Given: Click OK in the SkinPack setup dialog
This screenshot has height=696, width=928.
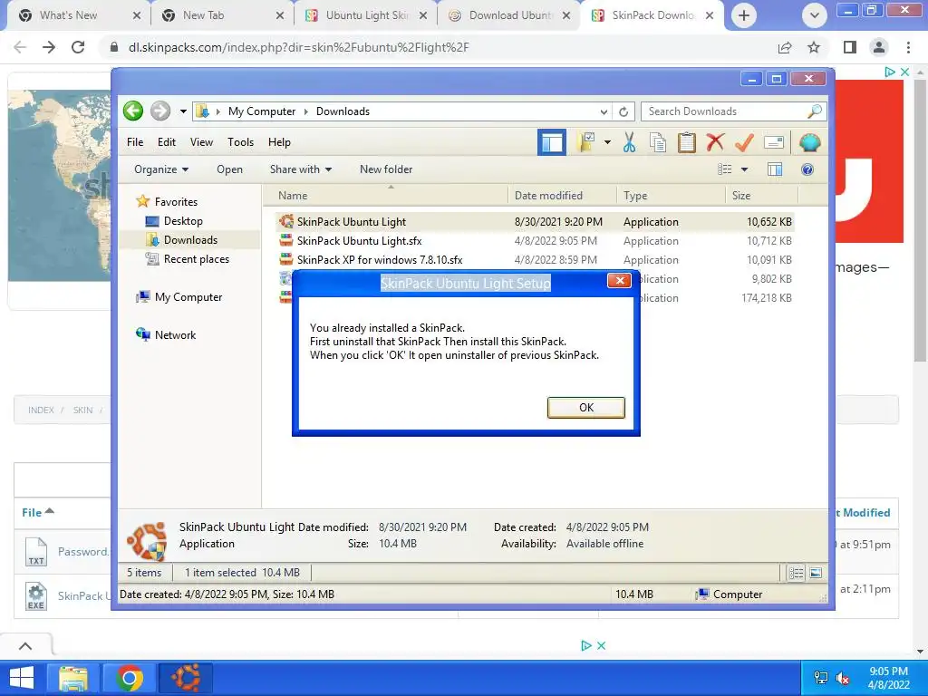Looking at the screenshot, I should (x=586, y=407).
